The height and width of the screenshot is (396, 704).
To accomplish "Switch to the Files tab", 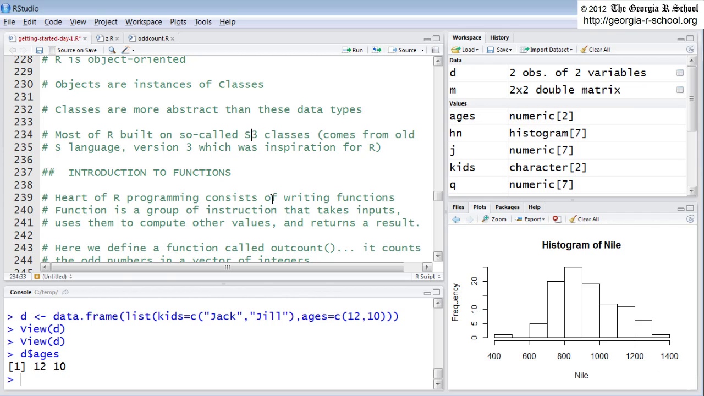I will pyautogui.click(x=458, y=207).
